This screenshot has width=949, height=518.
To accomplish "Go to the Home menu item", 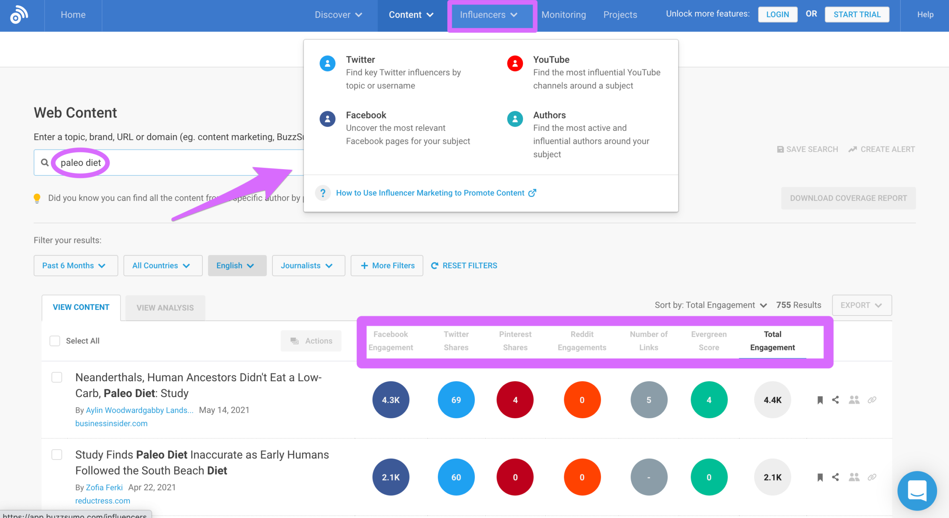I will [73, 15].
